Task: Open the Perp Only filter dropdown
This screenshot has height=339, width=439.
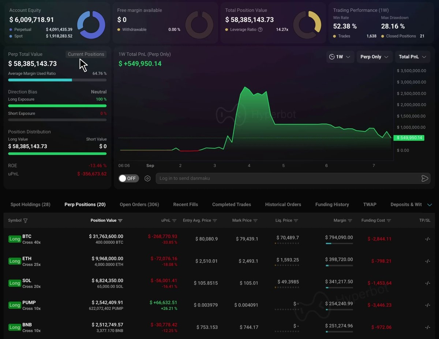Action: (x=375, y=57)
